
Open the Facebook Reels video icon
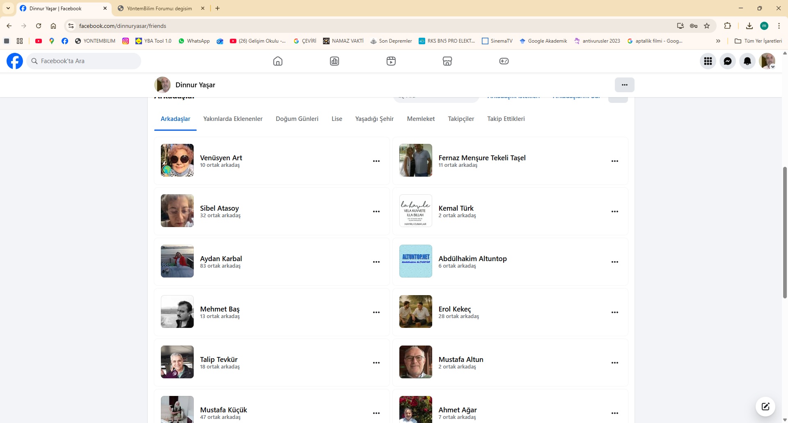point(391,61)
